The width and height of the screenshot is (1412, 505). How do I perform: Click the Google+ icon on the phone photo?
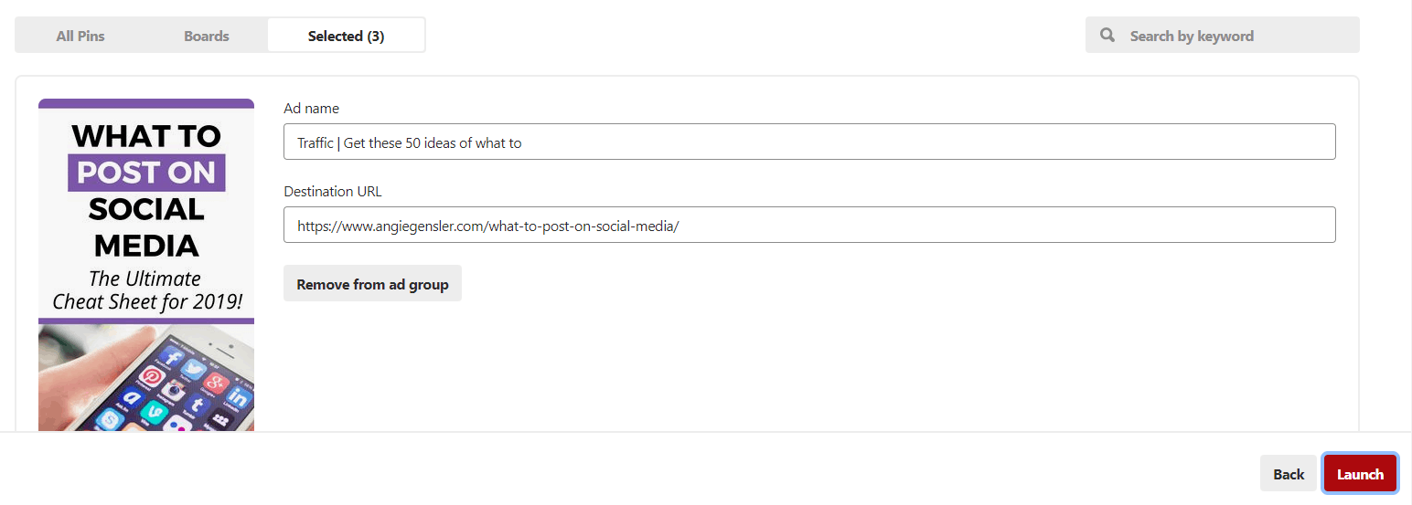tap(217, 383)
